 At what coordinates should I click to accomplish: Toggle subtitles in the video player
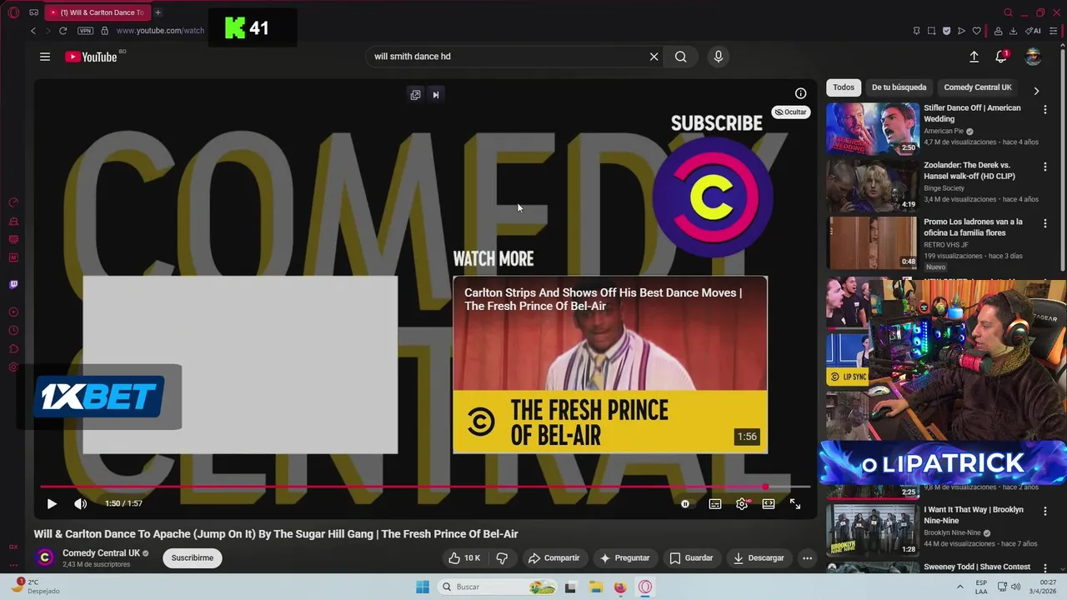(715, 503)
